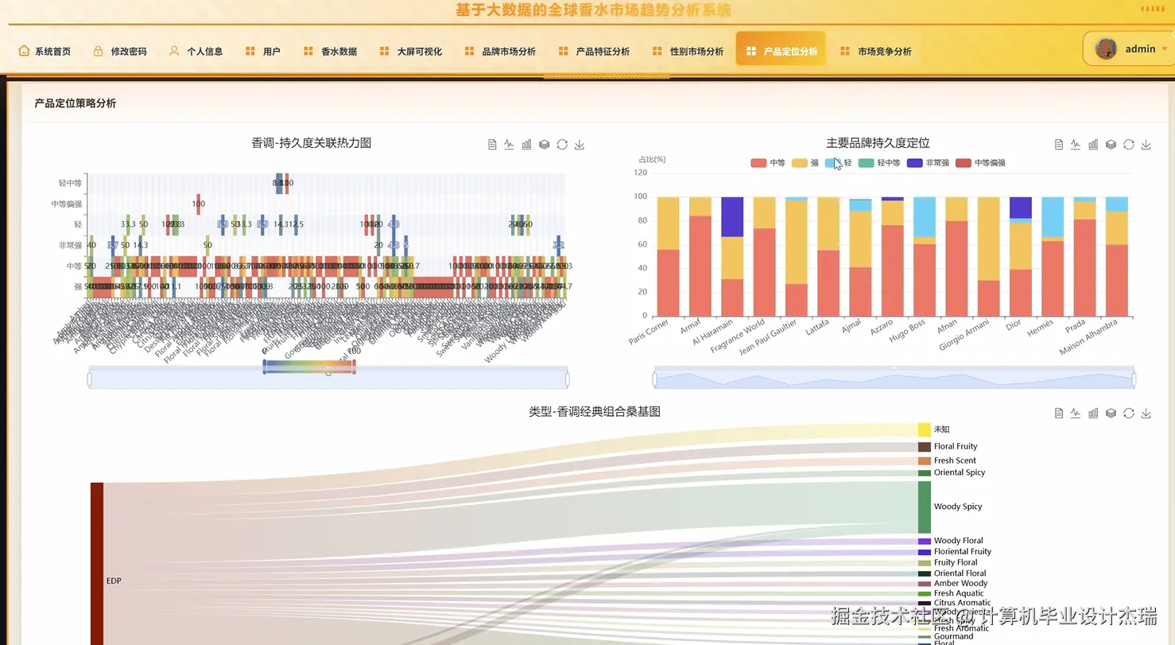Toggle the 中等偏强 legend series
The height and width of the screenshot is (645, 1175).
tap(980, 163)
